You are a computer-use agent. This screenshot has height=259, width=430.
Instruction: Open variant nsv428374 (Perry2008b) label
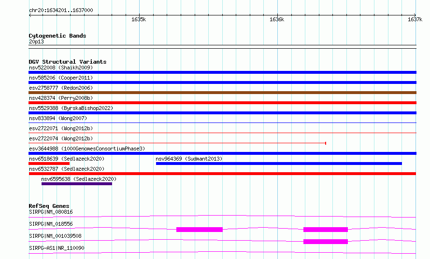pos(61,98)
